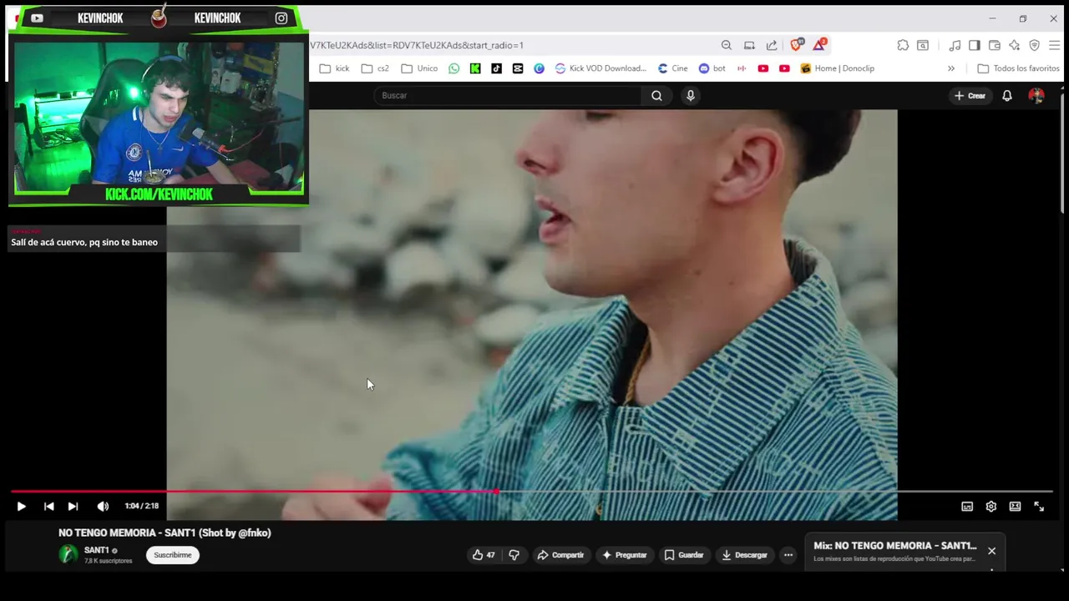Image resolution: width=1069 pixels, height=601 pixels.
Task: Open the Brave Wallet icon
Action: [x=995, y=45]
